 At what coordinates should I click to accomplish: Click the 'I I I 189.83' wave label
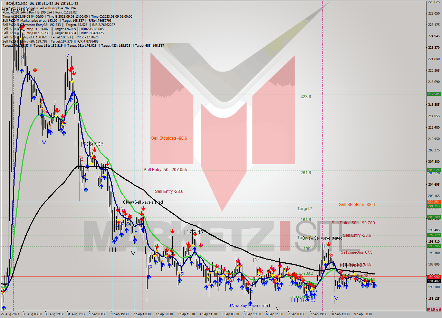coord(304,300)
